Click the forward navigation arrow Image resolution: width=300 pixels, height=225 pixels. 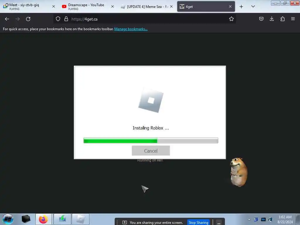17,19
